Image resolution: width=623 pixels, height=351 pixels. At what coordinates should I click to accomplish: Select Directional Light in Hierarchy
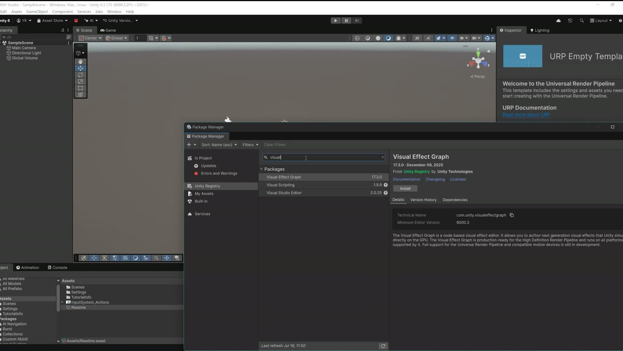pyautogui.click(x=26, y=53)
